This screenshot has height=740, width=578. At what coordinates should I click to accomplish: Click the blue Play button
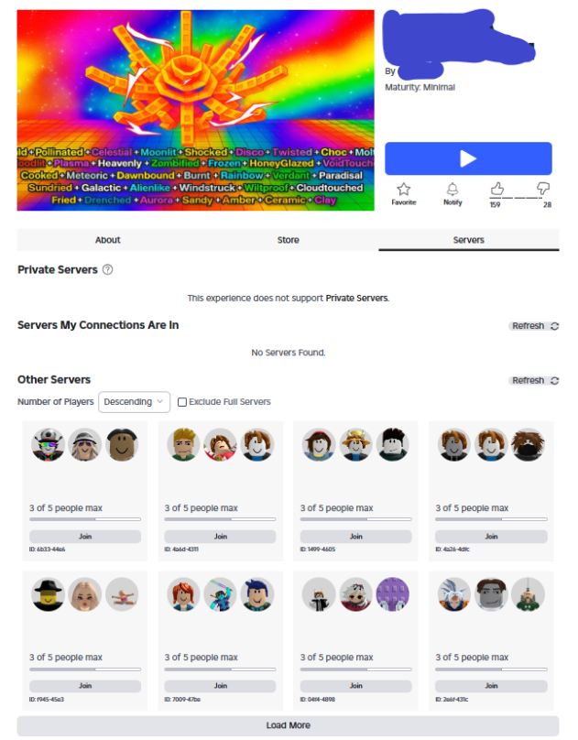coord(468,158)
